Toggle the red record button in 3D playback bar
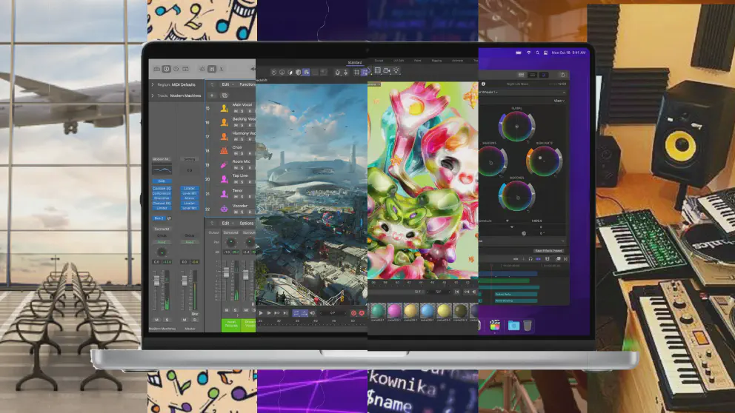This screenshot has width=735, height=413. pyautogui.click(x=353, y=313)
